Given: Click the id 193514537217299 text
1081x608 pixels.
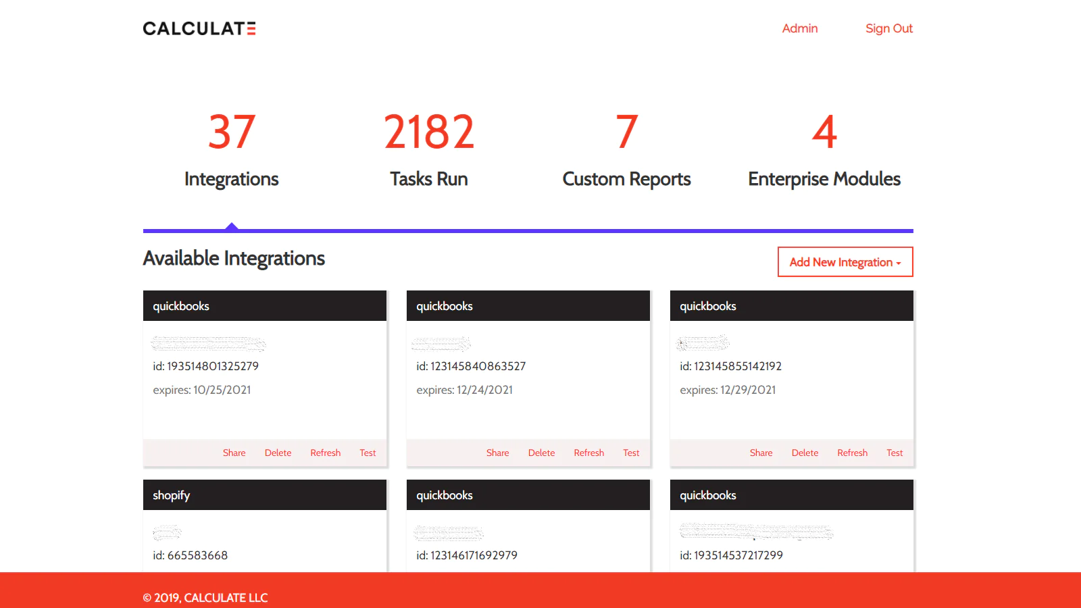Looking at the screenshot, I should coord(732,555).
